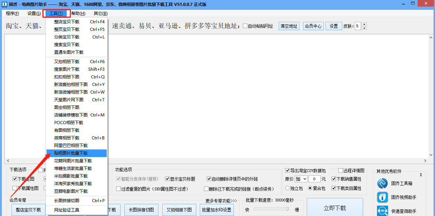Decrease the 皮肤 value with the down arrow
Image resolution: width=435 pixels, height=216 pixels.
pyautogui.click(x=364, y=28)
